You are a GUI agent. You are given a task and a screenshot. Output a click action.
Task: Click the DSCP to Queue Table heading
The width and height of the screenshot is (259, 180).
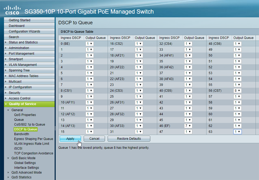point(77,32)
